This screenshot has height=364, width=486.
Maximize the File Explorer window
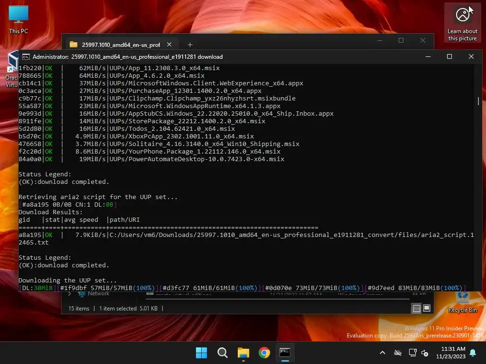tap(401, 41)
